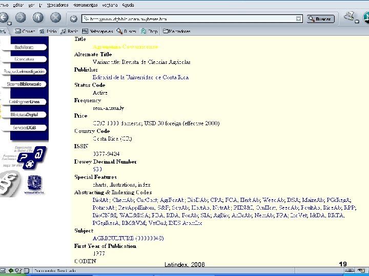Screen dimensions: 369x276
Task: Open the Marcadores menu in menu bar
Action: click(x=57, y=5)
